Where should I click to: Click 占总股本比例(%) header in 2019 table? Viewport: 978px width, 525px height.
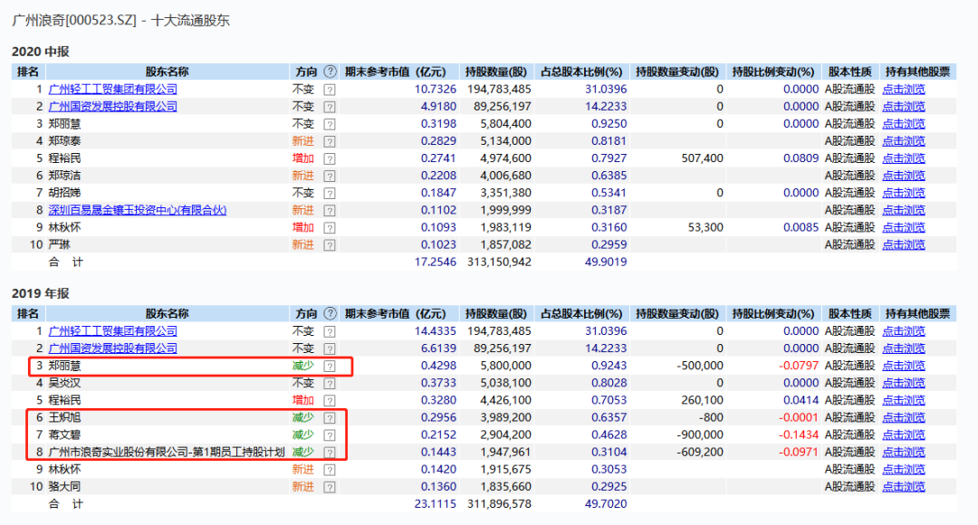coord(581,313)
